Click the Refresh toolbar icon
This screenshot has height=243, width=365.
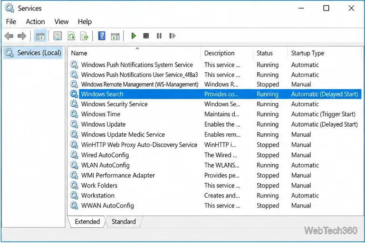click(x=71, y=36)
